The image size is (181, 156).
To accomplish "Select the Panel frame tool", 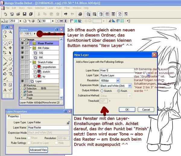I will coord(5,85).
